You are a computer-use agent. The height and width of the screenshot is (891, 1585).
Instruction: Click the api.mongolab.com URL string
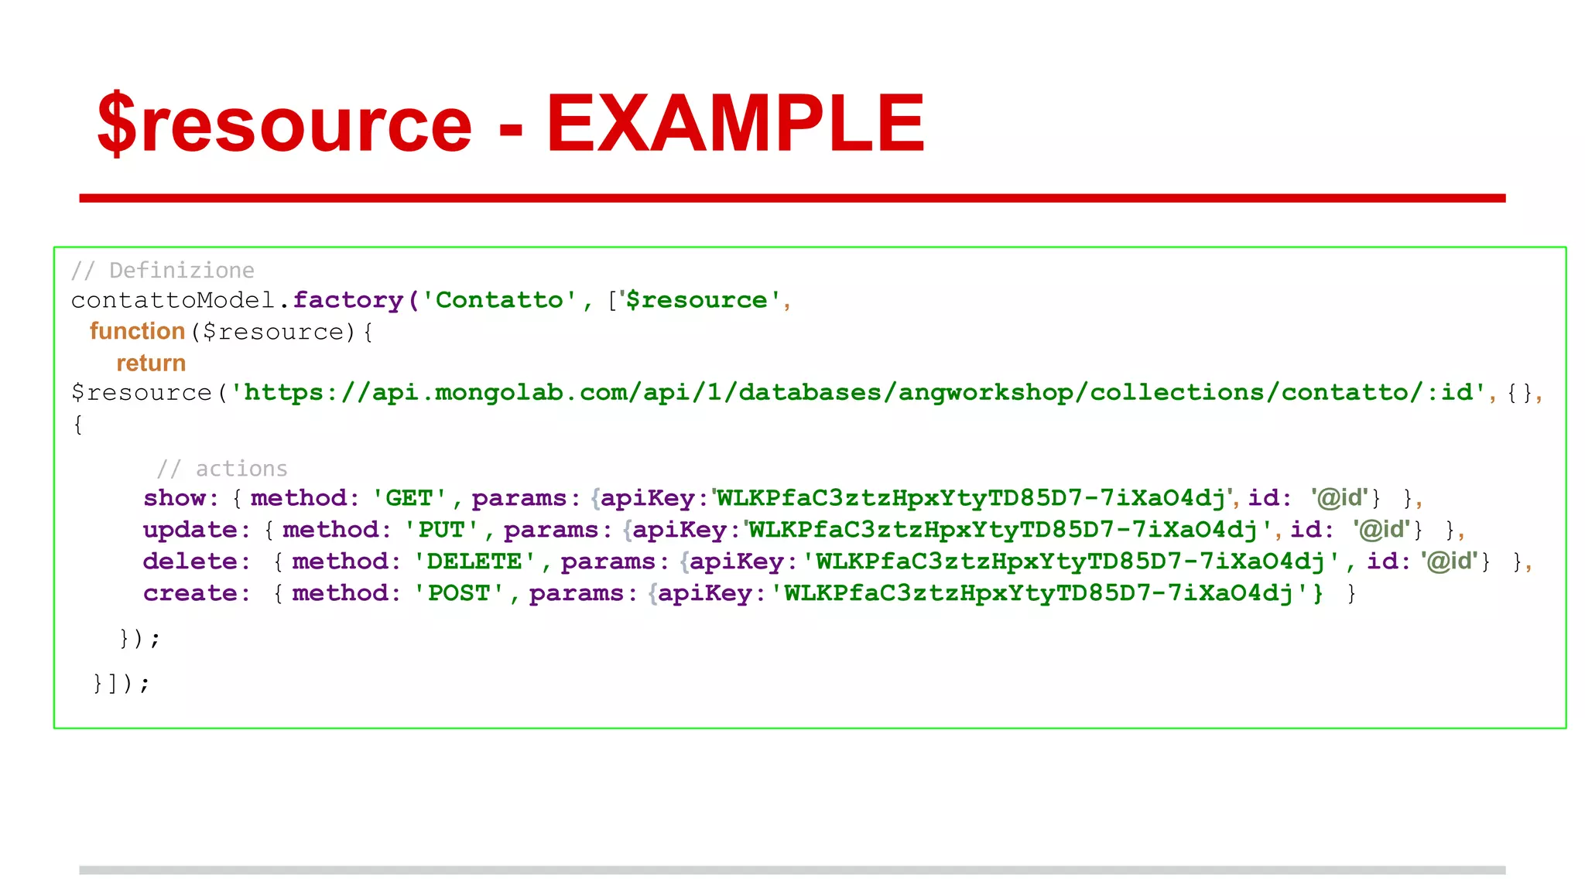(858, 393)
